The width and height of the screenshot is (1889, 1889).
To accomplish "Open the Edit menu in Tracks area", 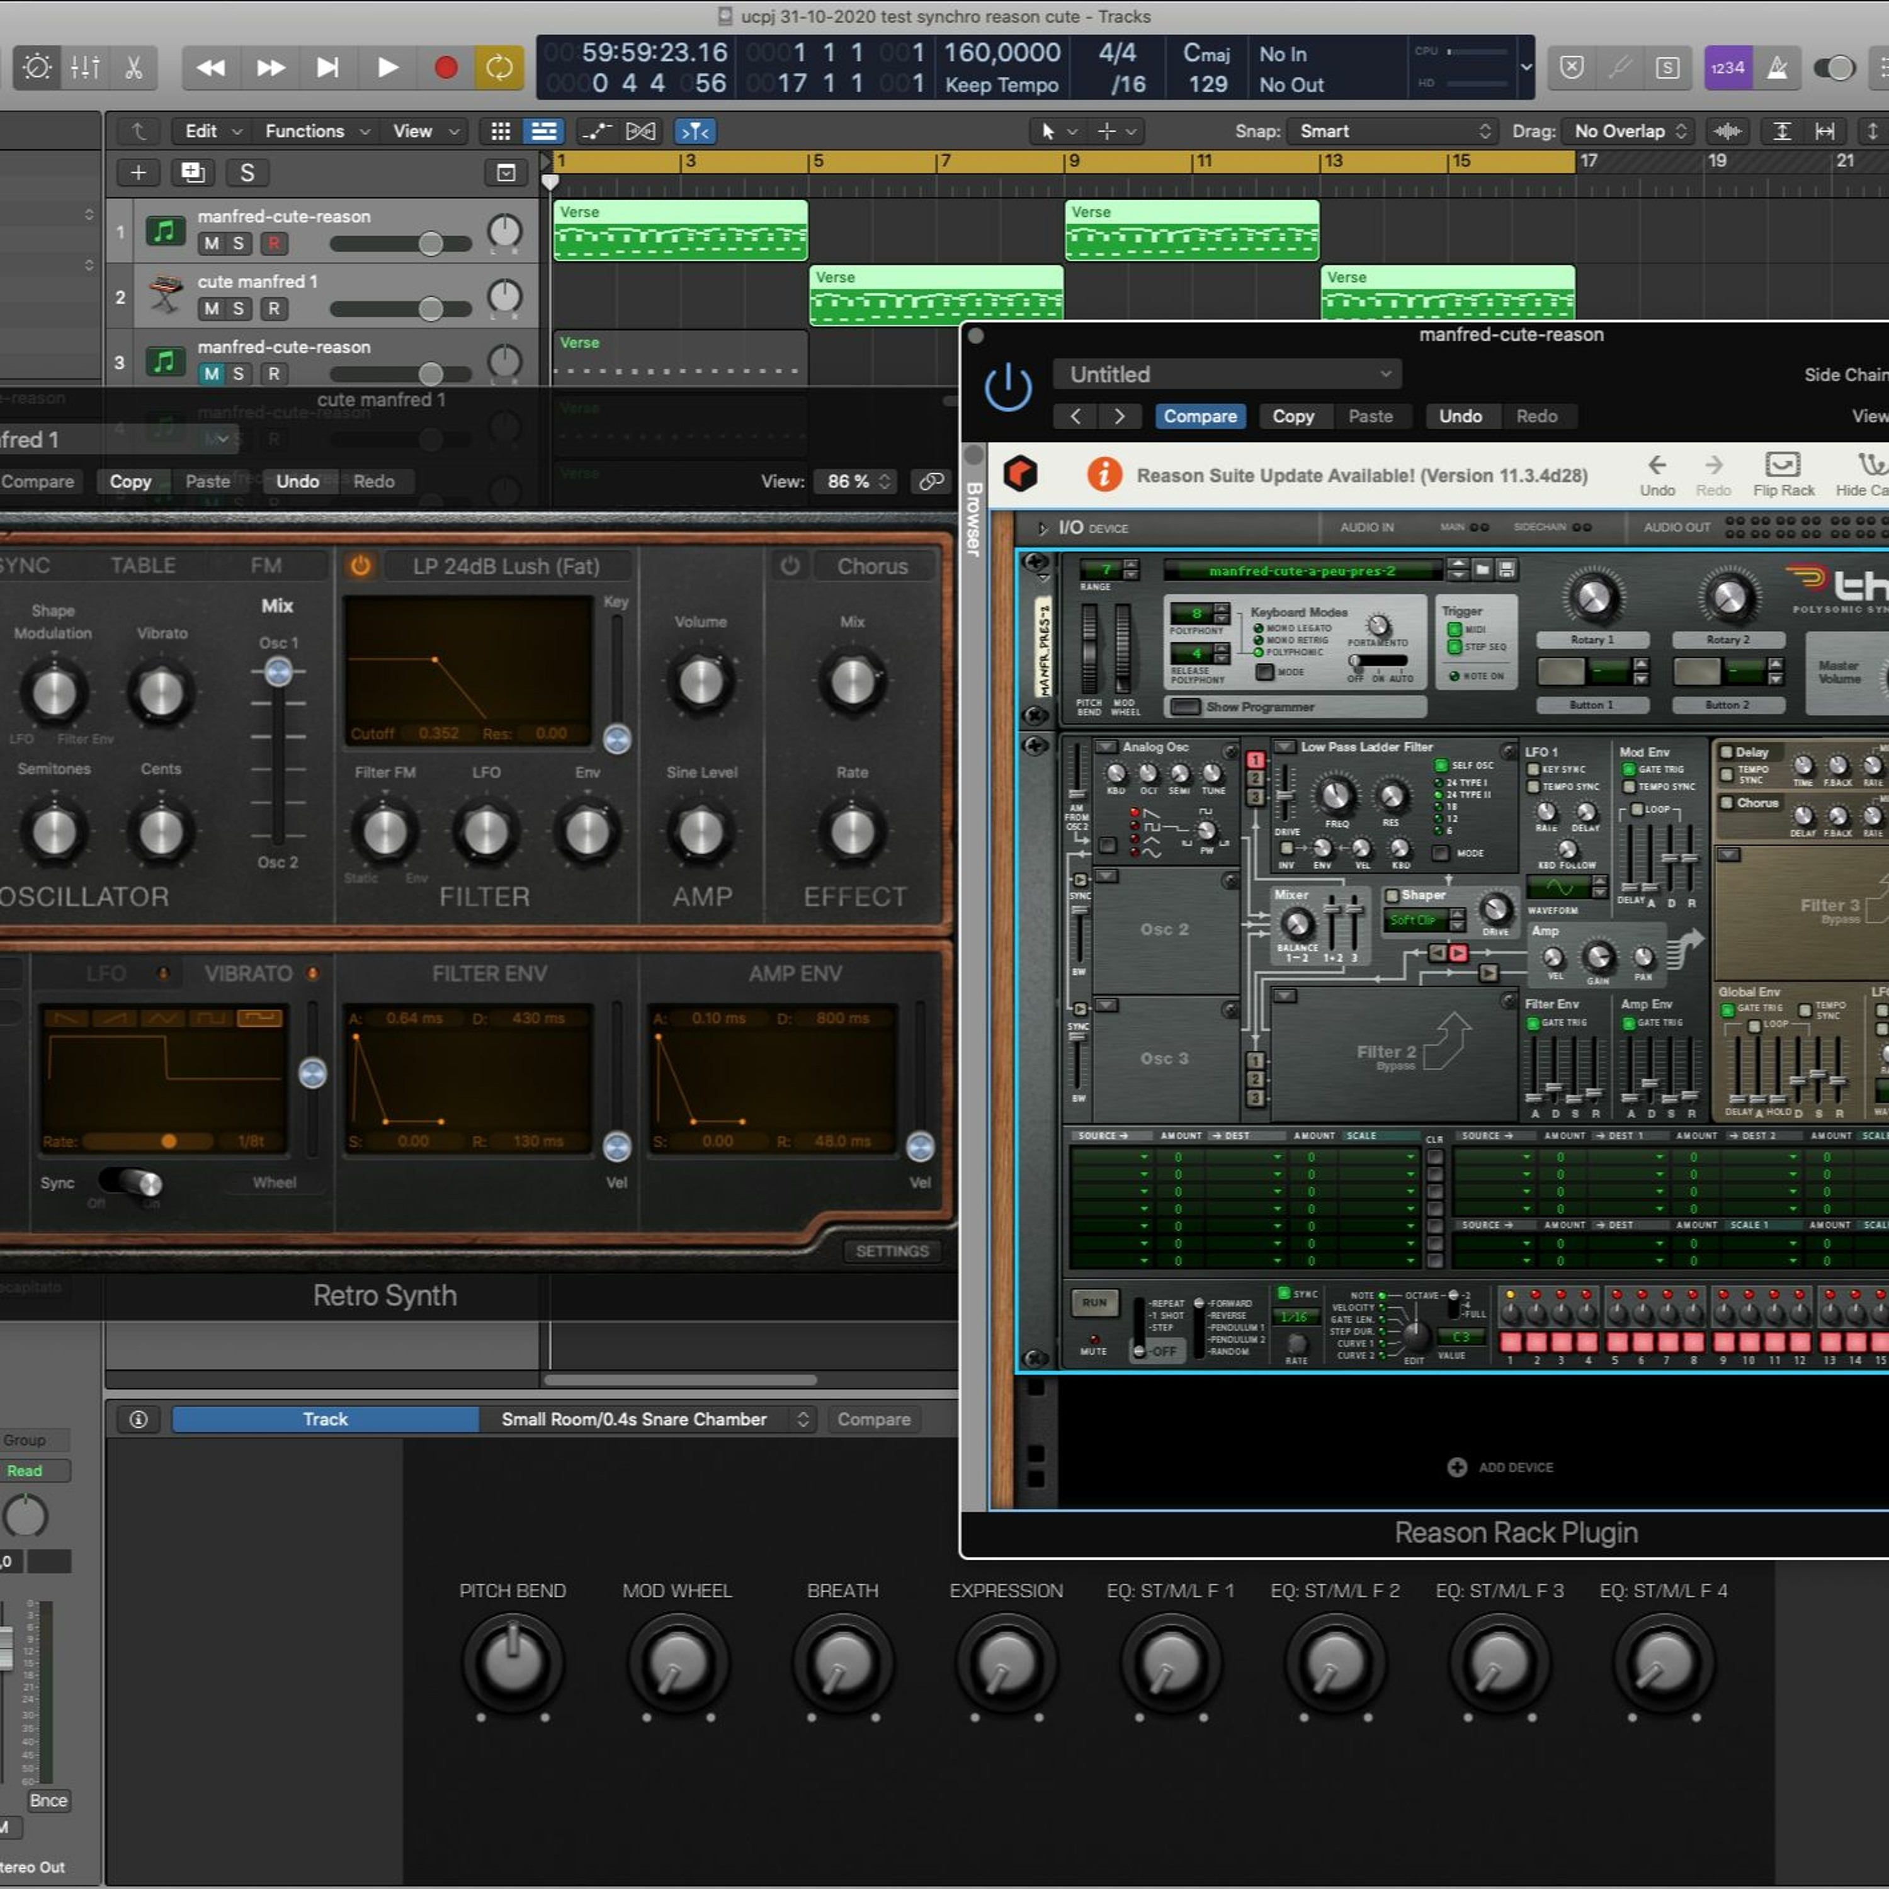I will pyautogui.click(x=212, y=131).
